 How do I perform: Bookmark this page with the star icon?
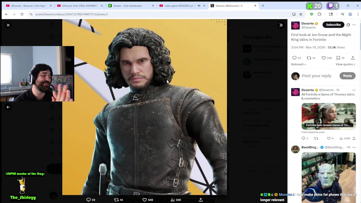tap(301, 14)
